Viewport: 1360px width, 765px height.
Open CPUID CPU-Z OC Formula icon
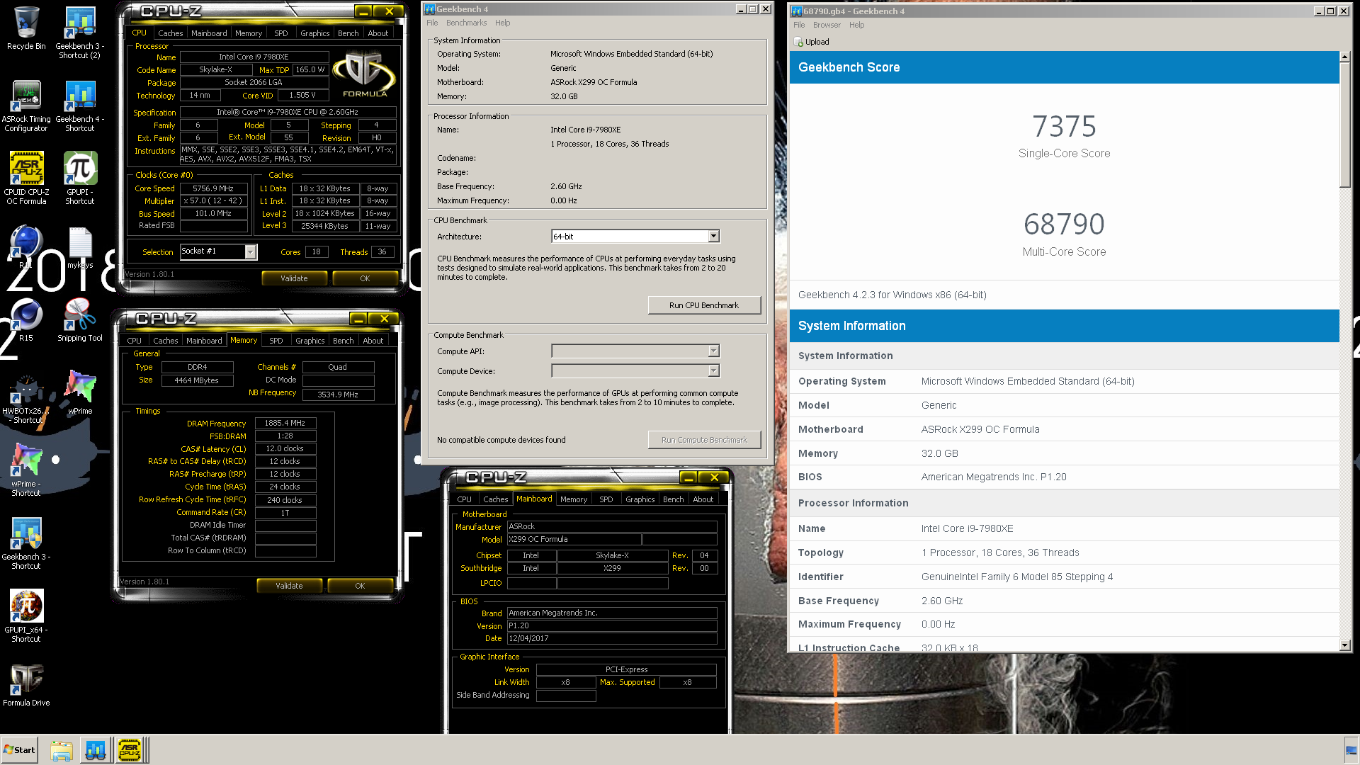click(26, 178)
